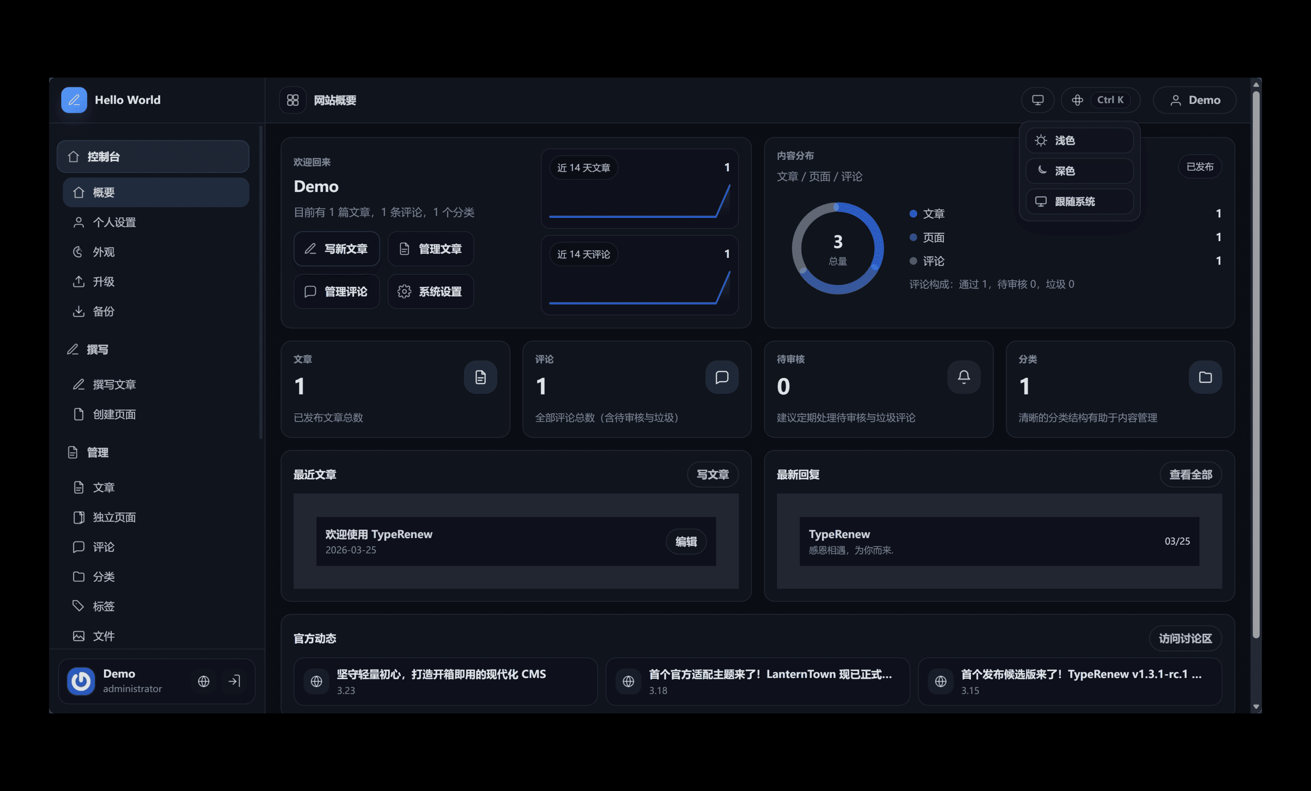Click the 写新文章 button
Image resolution: width=1311 pixels, height=791 pixels.
336,249
